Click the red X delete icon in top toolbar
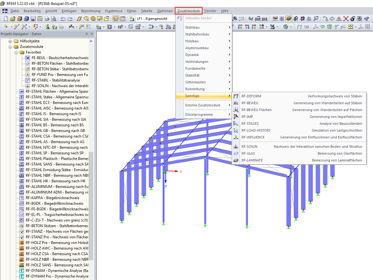 (346, 19)
